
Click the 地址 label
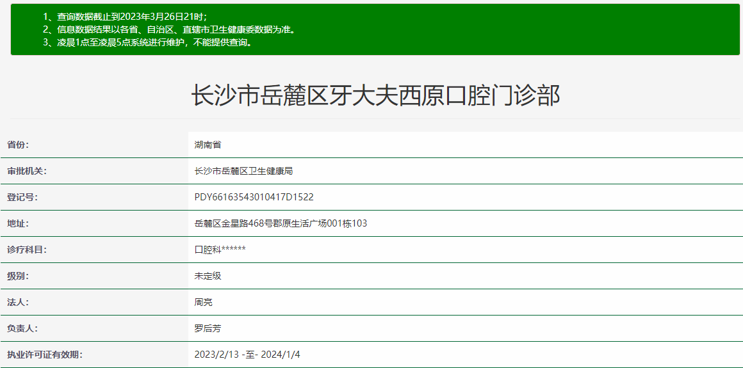(x=18, y=223)
